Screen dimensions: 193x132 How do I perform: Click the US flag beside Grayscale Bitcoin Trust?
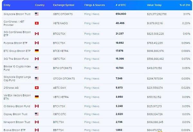37,14
